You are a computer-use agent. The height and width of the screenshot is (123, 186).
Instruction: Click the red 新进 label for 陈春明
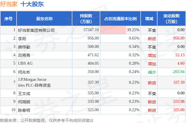[152, 110]
